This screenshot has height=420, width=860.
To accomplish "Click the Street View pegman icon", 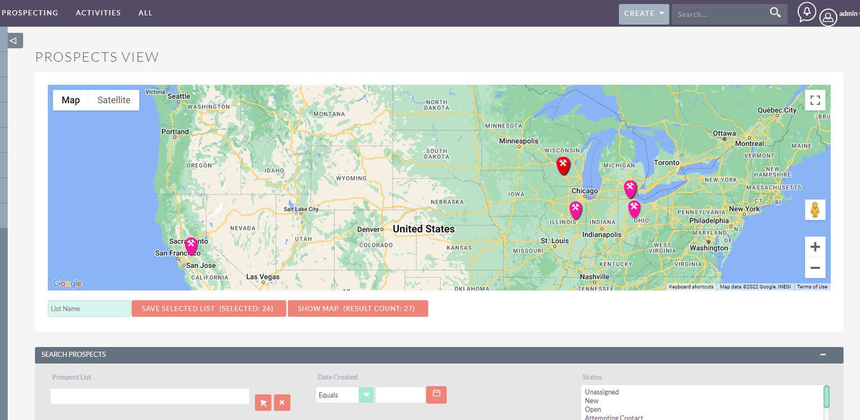I will (815, 210).
